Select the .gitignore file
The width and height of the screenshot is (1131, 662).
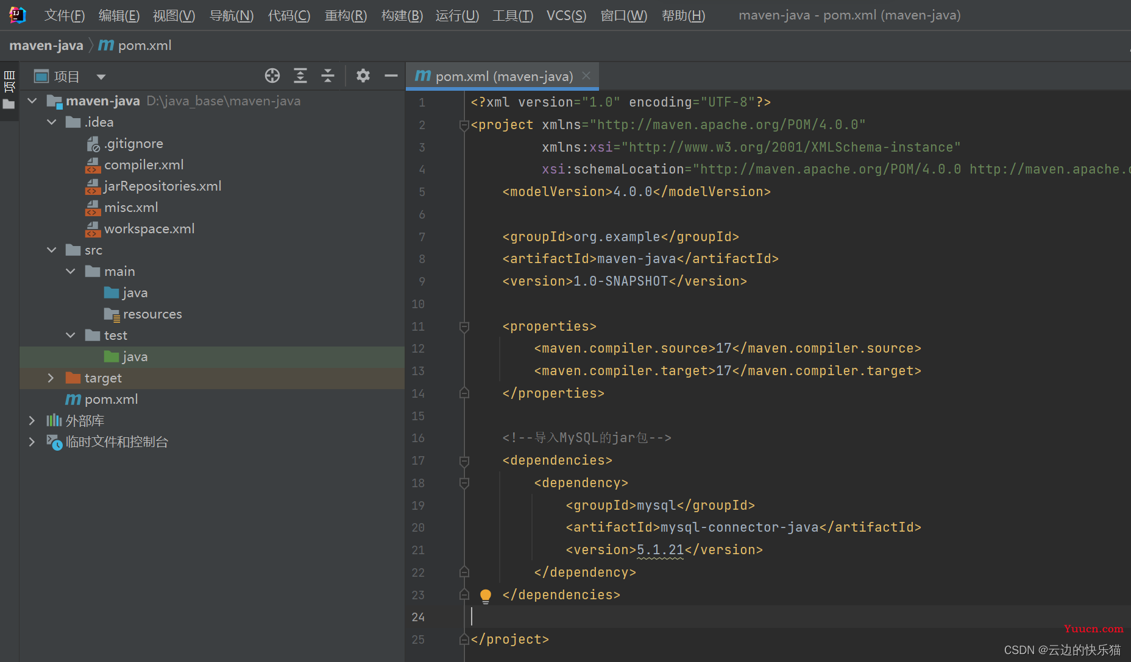(x=133, y=144)
